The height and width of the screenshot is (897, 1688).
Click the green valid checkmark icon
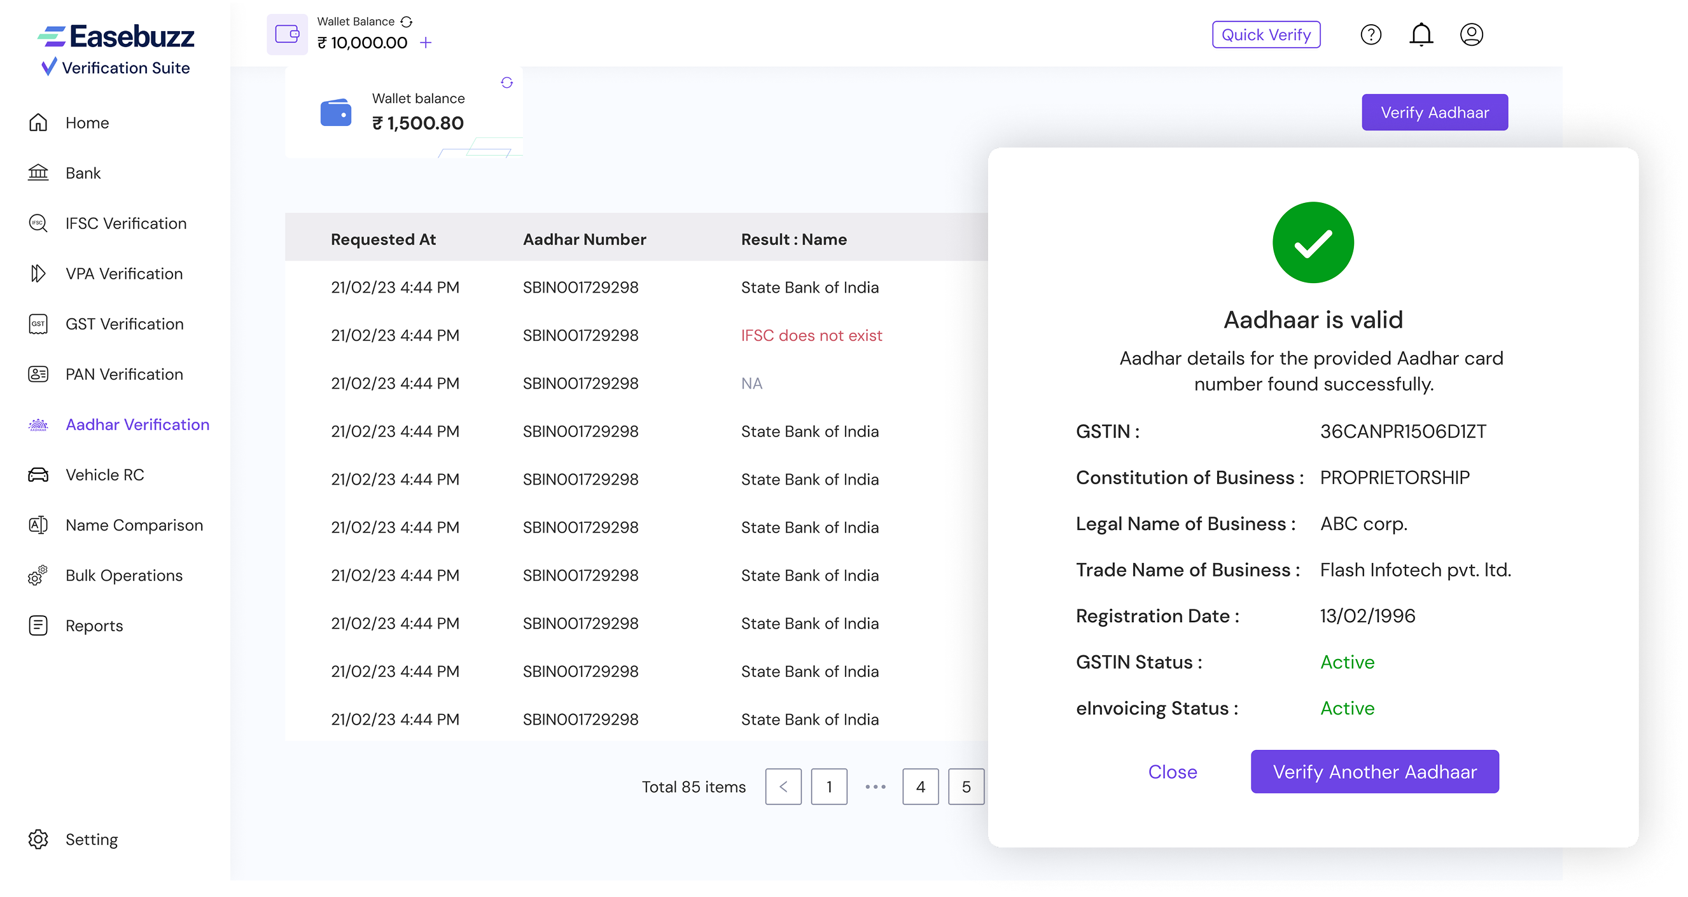point(1313,242)
